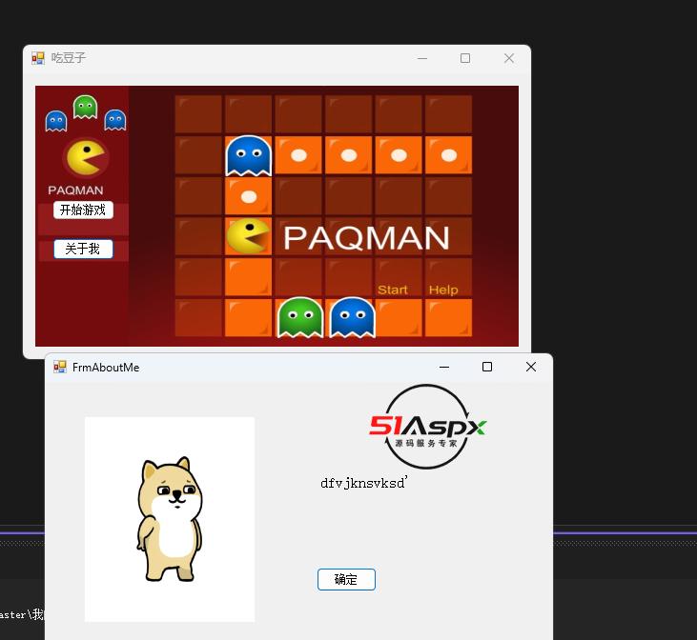This screenshot has height=640, width=697.
Task: Click the 开始游戏 start game button
Action: coord(83,210)
